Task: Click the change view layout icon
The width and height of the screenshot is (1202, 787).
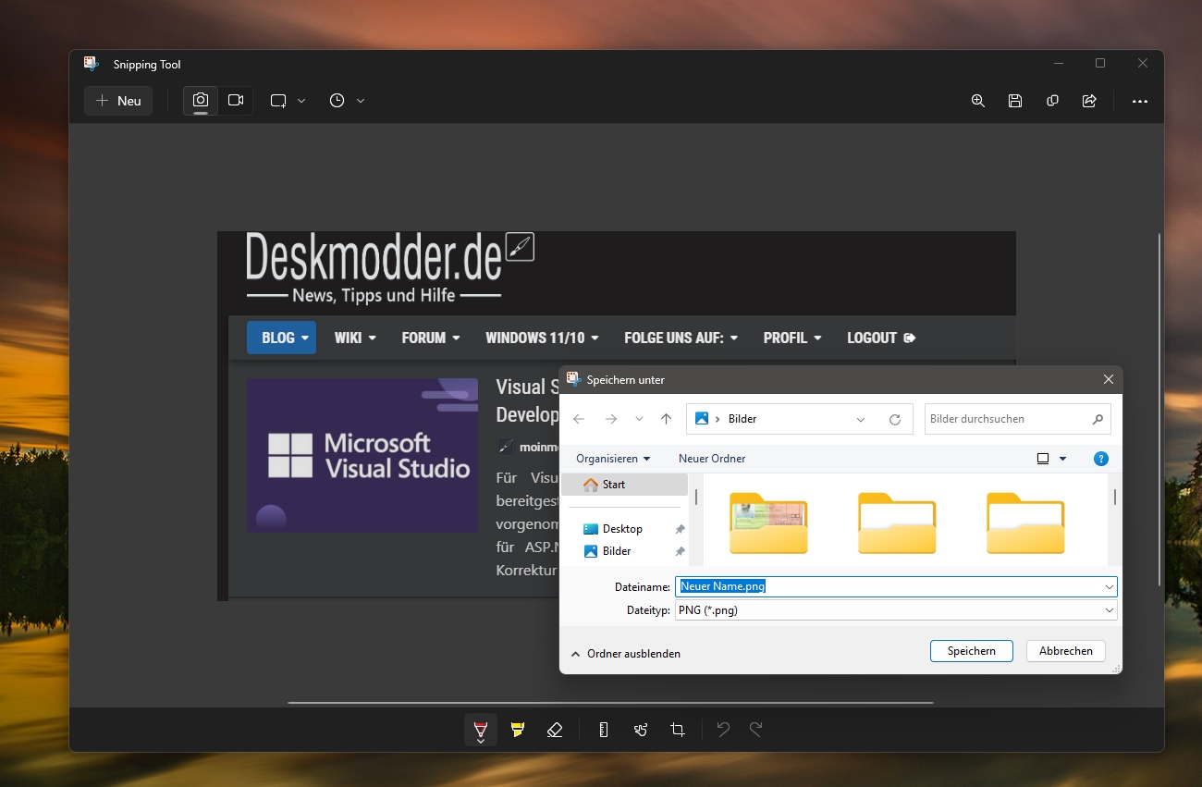Action: 1043,459
